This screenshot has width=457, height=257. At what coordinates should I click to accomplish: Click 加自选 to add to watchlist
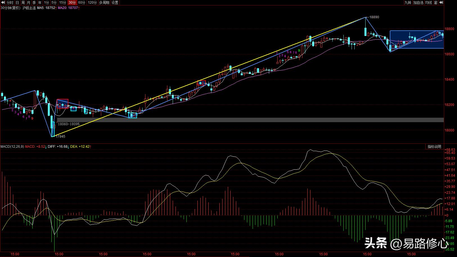pos(418,3)
